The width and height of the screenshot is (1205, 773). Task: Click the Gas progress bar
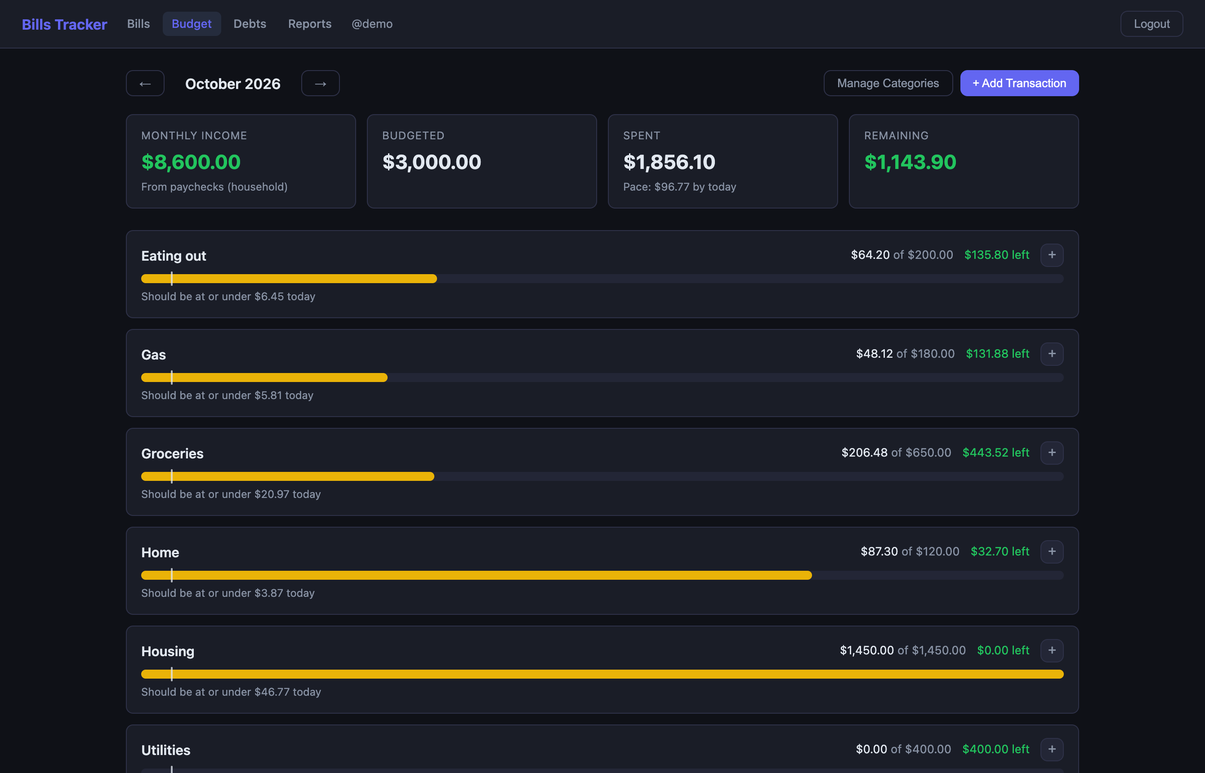click(x=602, y=378)
